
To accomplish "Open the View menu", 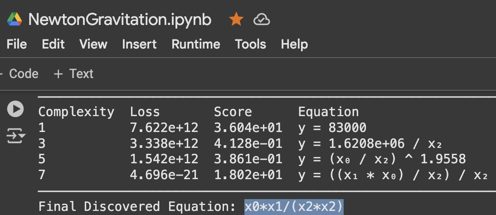I will 93,44.
